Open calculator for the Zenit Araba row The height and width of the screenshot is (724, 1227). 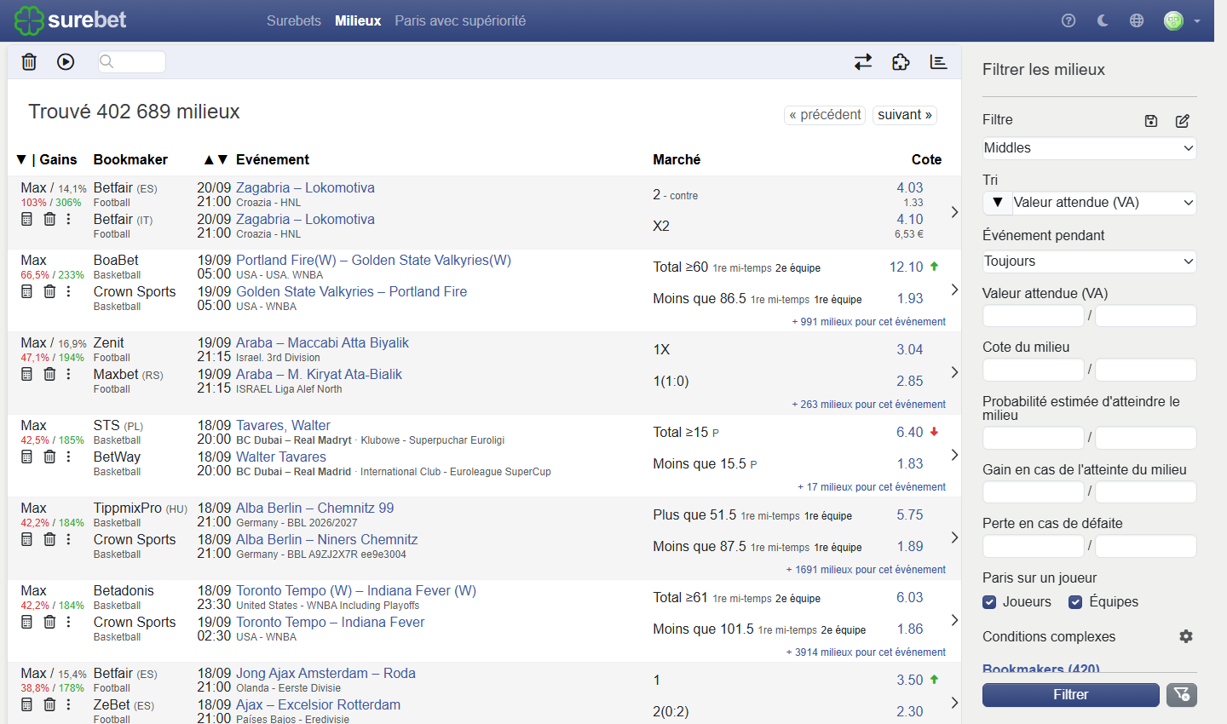(x=26, y=375)
